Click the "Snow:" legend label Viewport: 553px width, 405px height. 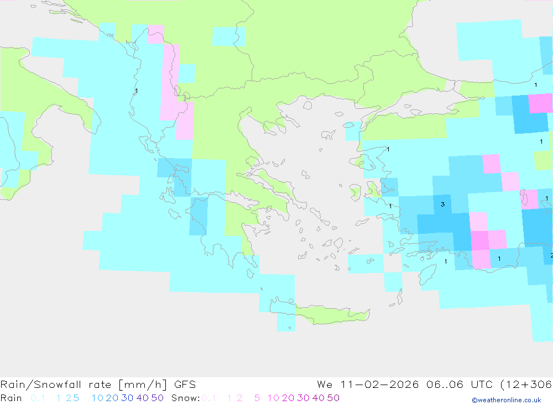(185, 398)
